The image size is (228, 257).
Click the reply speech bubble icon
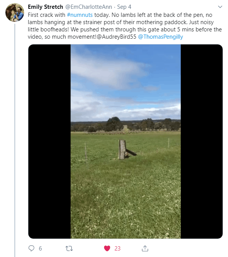pos(31,248)
